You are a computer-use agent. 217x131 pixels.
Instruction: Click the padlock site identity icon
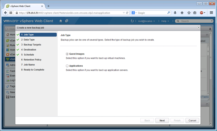coord(17,13)
